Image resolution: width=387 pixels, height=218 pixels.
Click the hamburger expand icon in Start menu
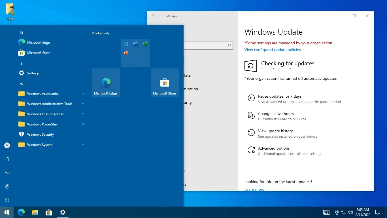(x=7, y=33)
